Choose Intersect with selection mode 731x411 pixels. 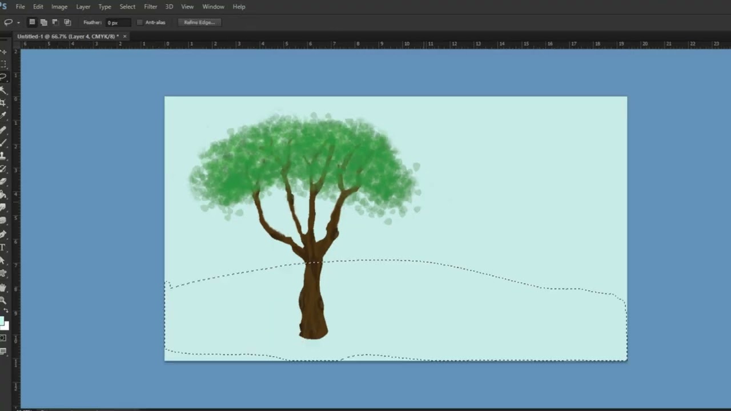67,22
